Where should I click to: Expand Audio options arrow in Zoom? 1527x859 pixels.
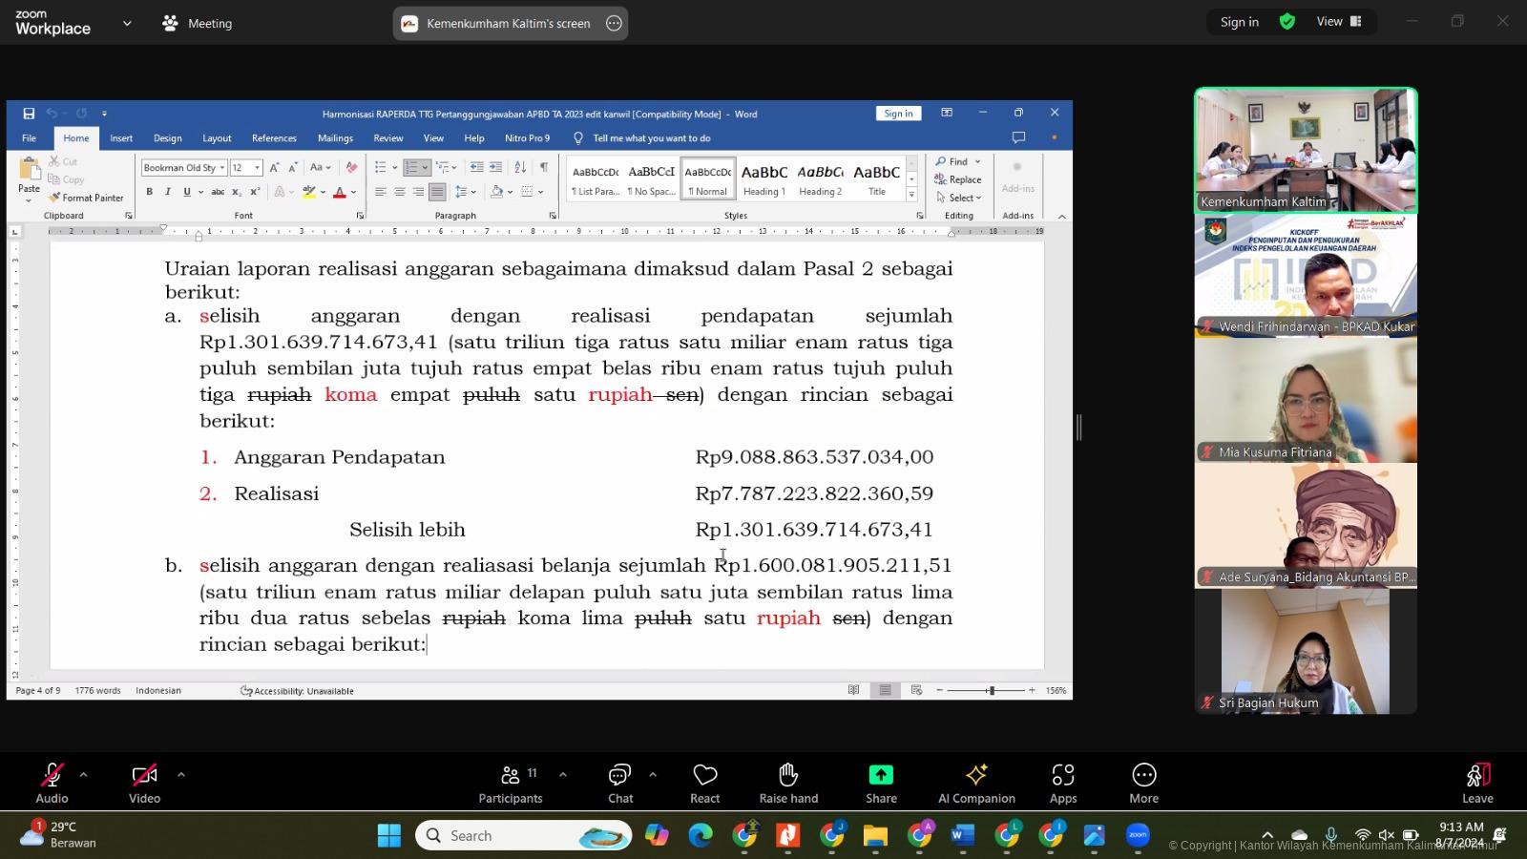(x=83, y=774)
